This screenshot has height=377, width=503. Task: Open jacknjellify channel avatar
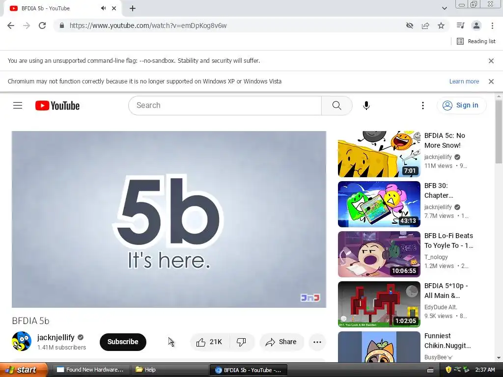tap(22, 341)
